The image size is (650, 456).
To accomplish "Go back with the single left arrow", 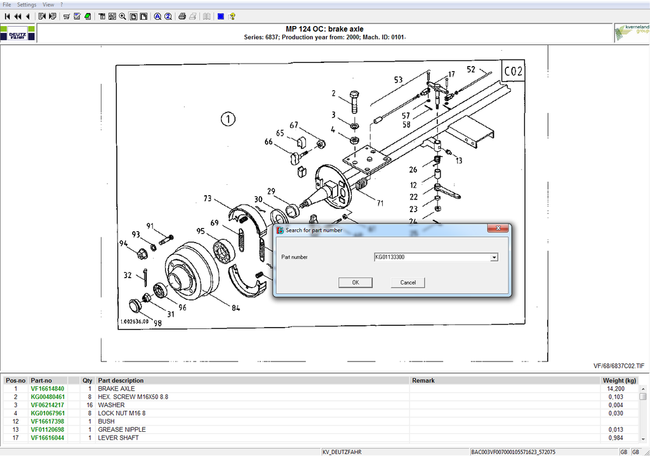I will (x=27, y=16).
